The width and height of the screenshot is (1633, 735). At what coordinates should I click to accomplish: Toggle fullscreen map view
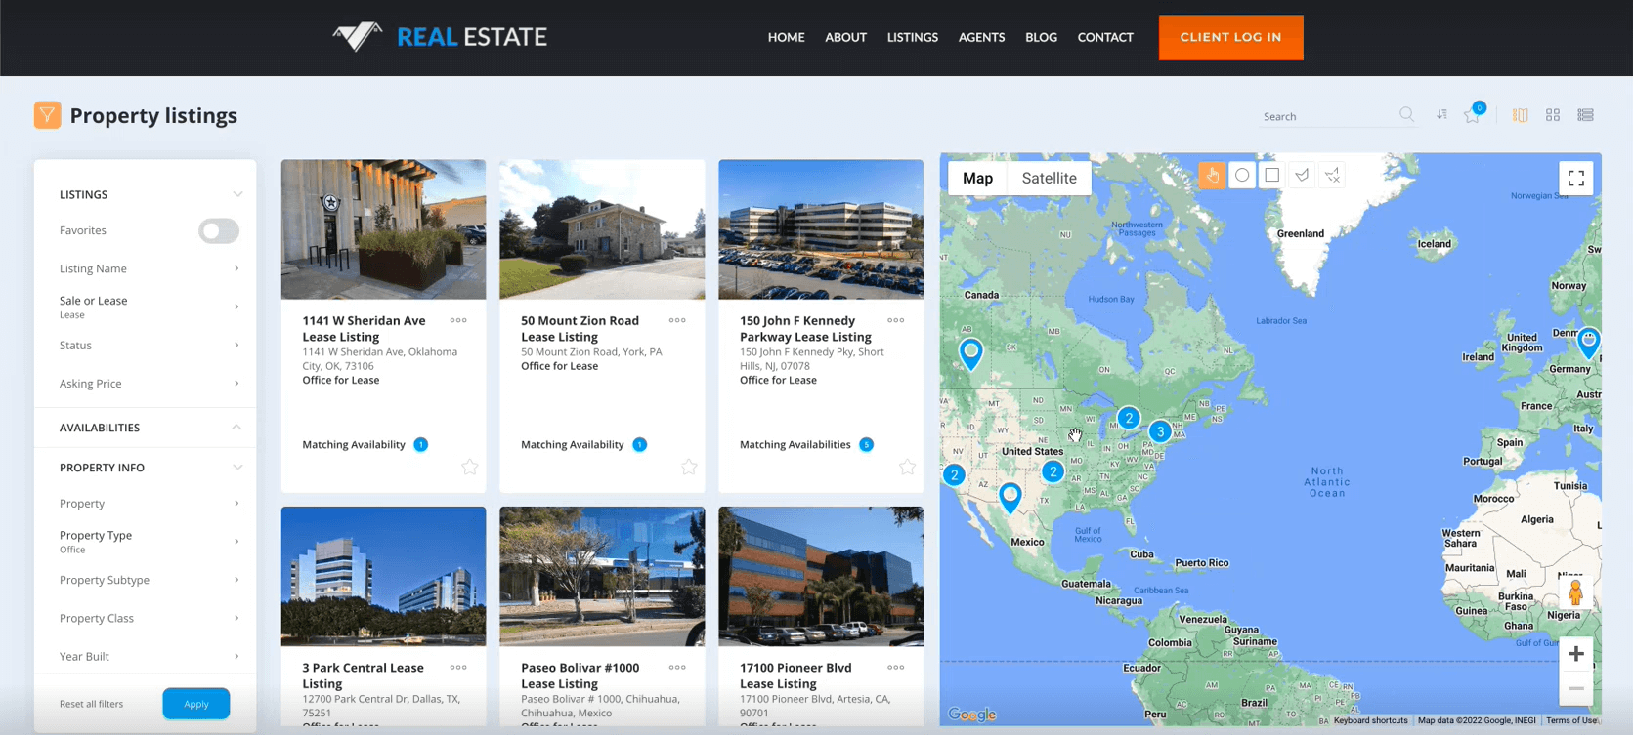(1576, 179)
